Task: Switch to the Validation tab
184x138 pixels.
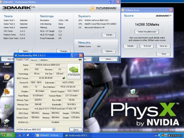Action: (43, 60)
